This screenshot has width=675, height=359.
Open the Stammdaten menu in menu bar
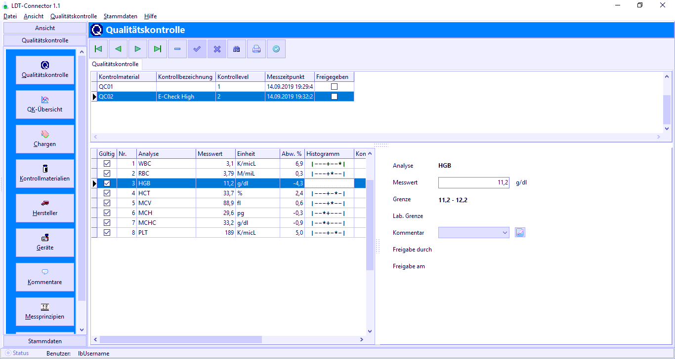(120, 16)
